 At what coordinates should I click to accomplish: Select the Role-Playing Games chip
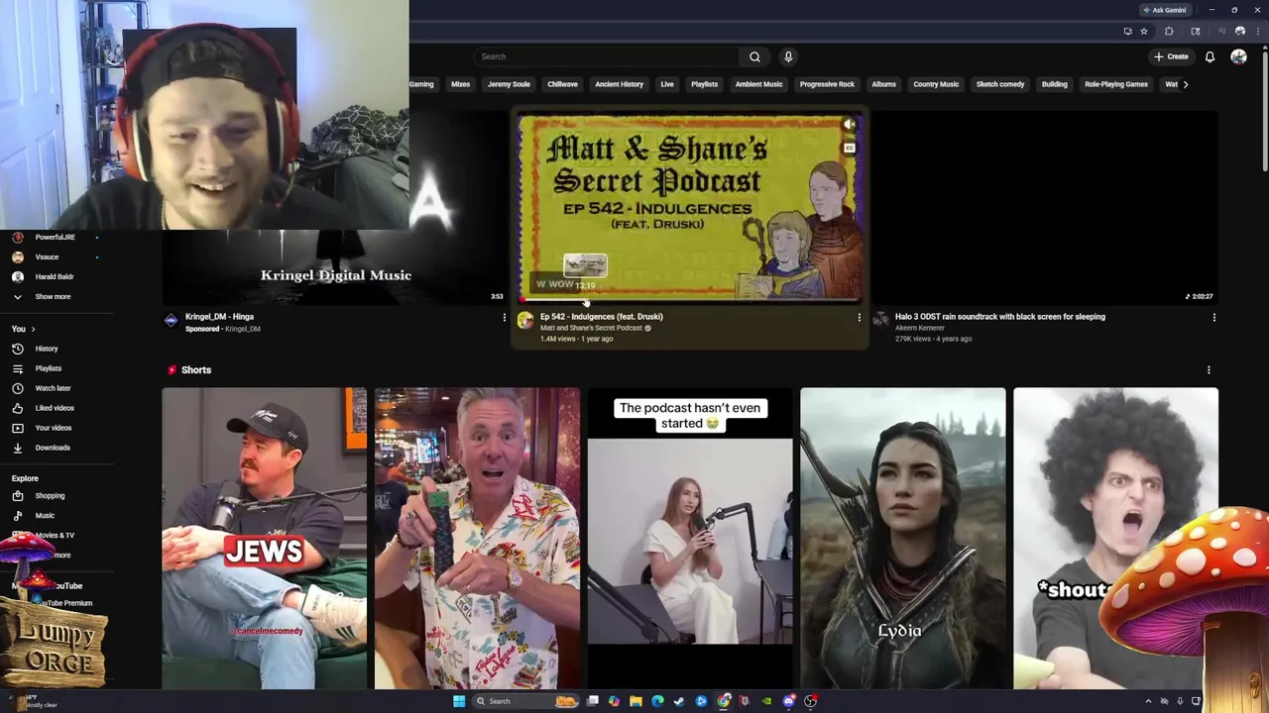(1115, 84)
